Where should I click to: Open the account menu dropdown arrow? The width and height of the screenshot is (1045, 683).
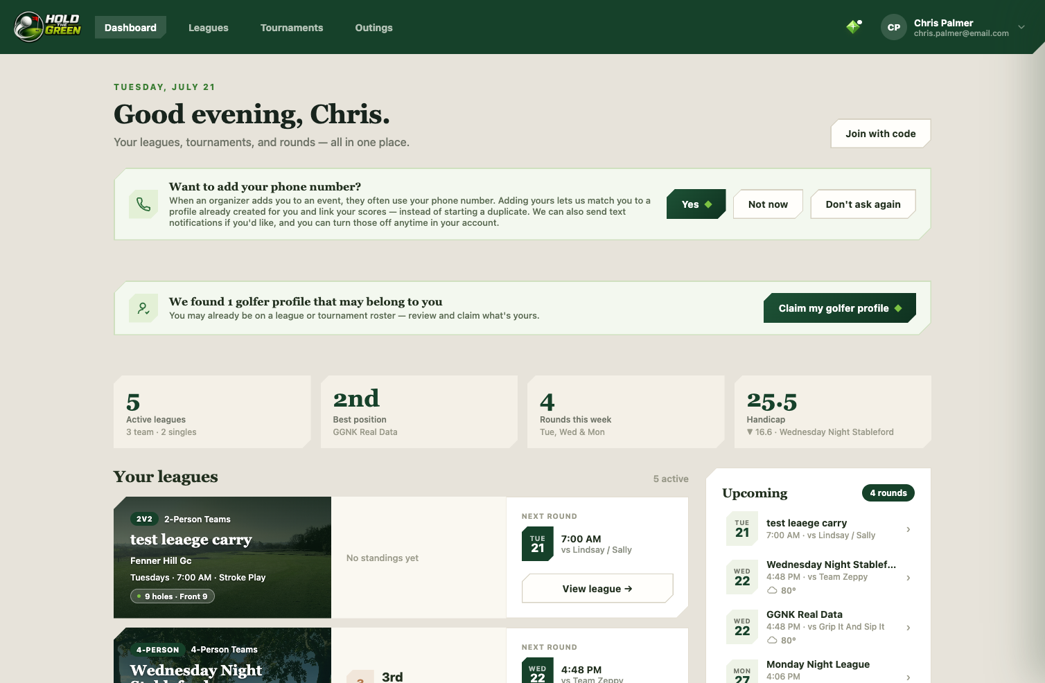pyautogui.click(x=1021, y=28)
